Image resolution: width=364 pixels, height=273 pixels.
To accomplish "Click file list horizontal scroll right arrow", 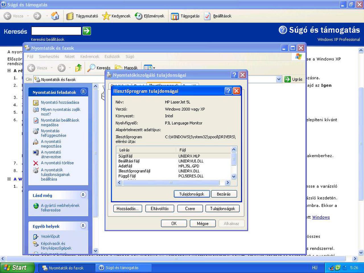I will pos(227,183).
